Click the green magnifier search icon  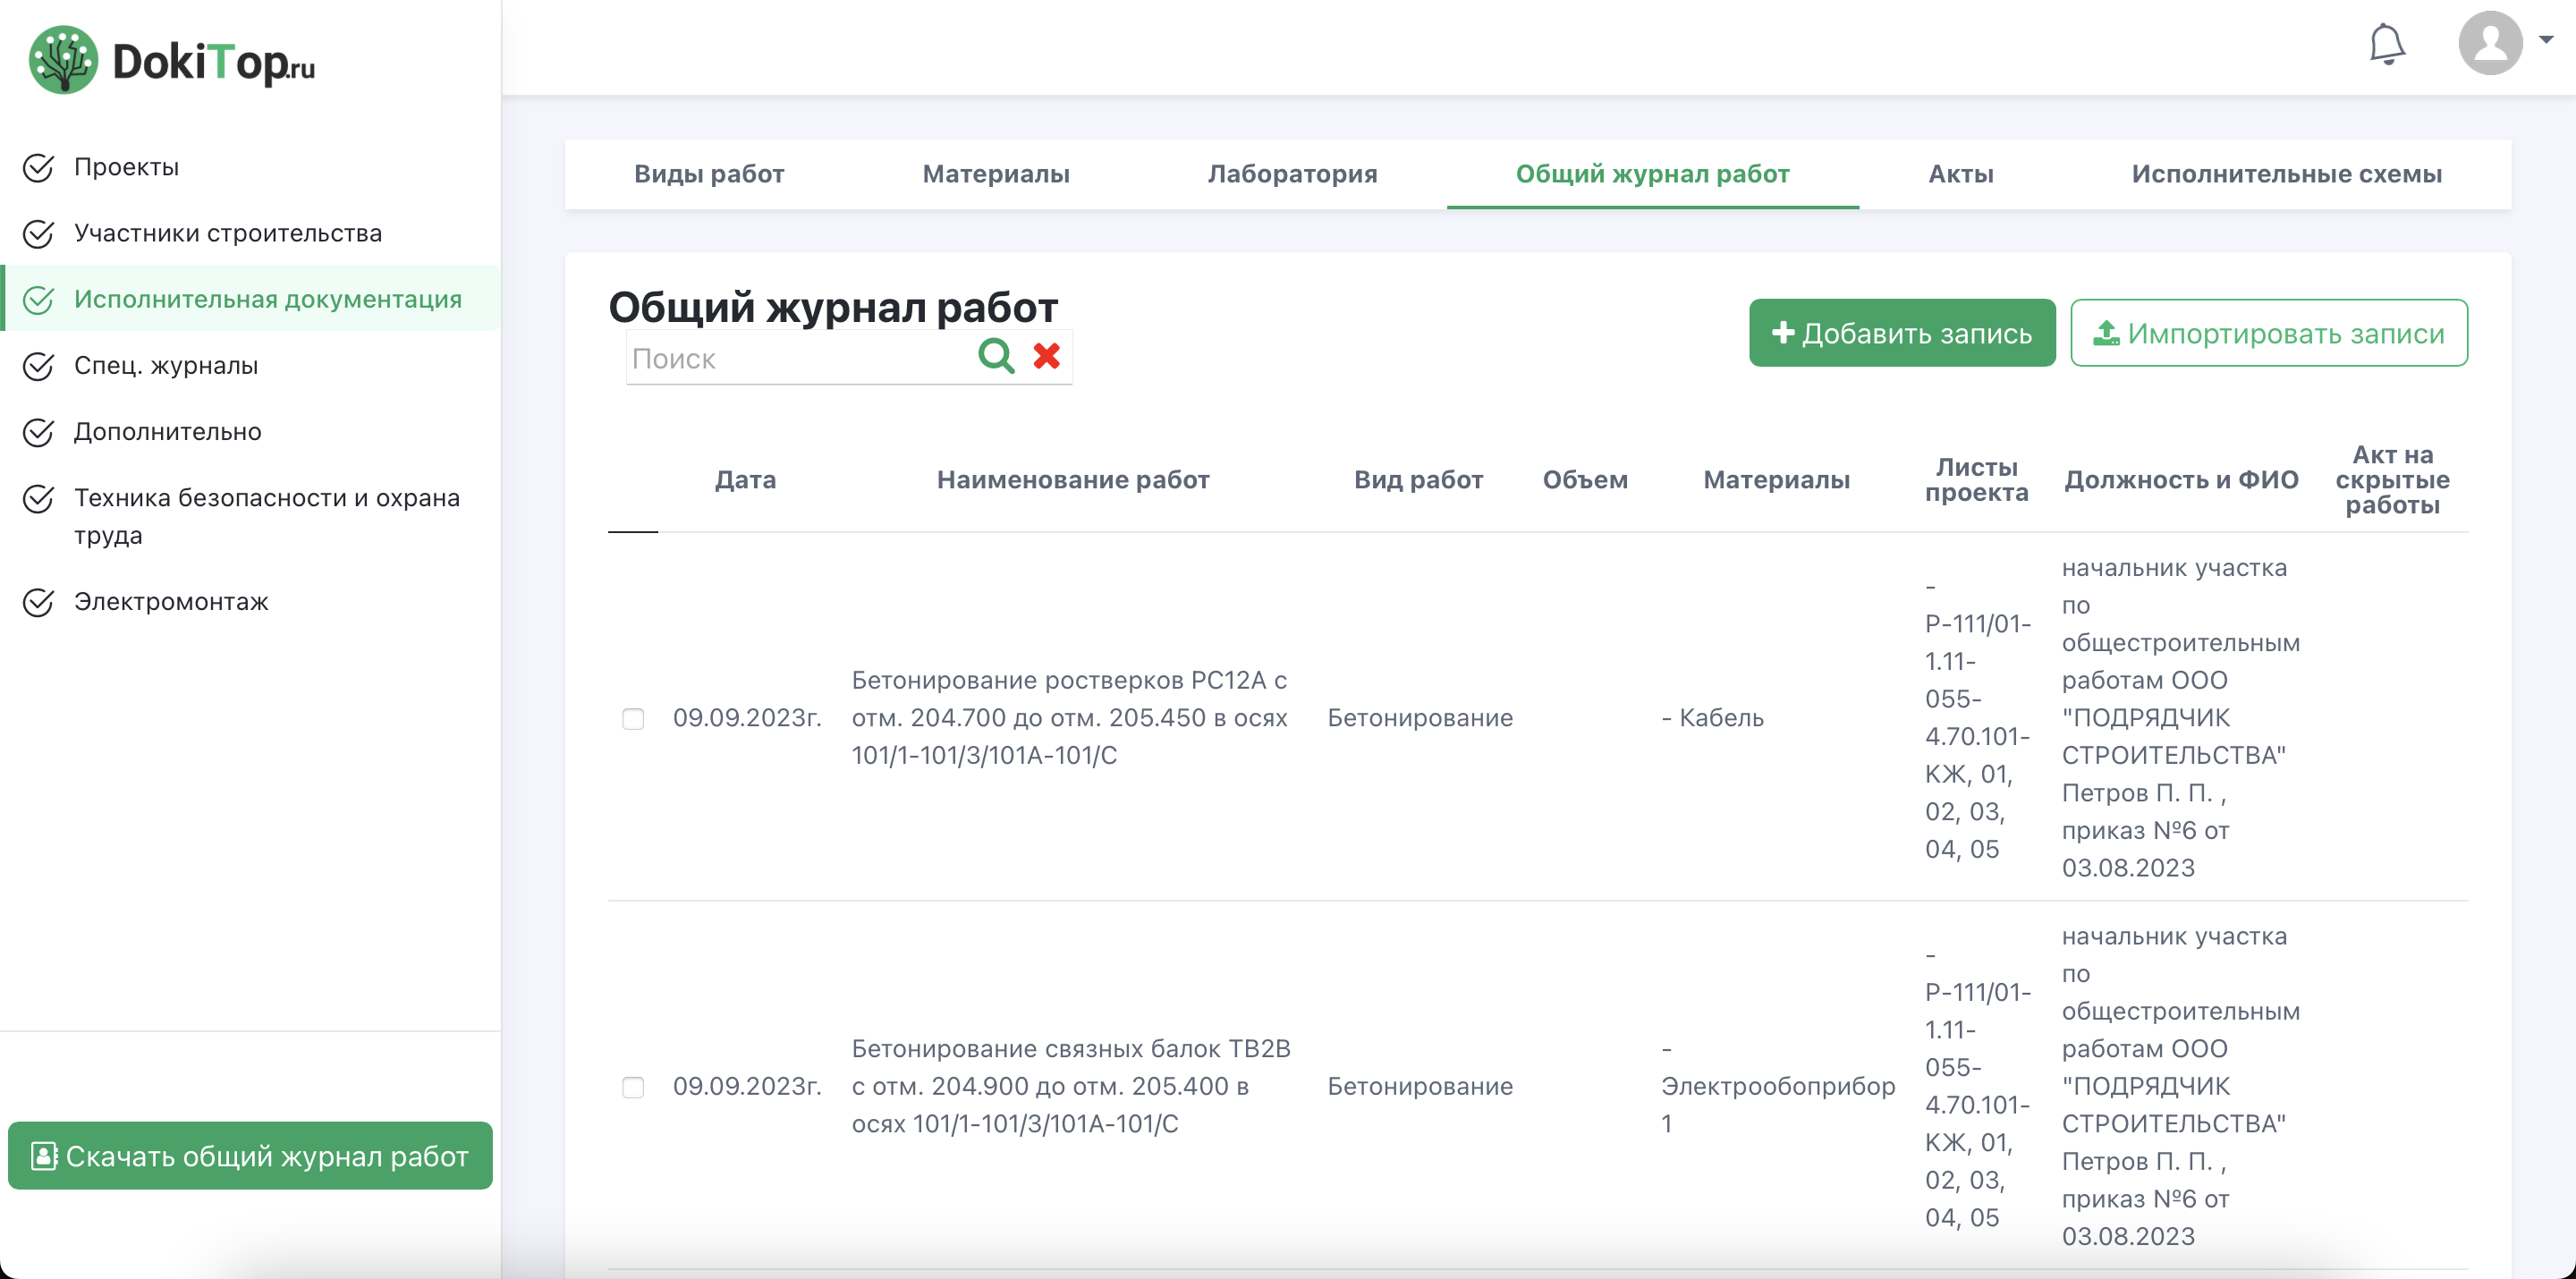[996, 356]
